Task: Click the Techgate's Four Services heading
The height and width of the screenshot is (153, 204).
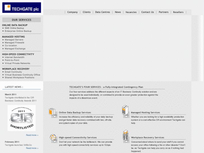Action: click(106, 87)
